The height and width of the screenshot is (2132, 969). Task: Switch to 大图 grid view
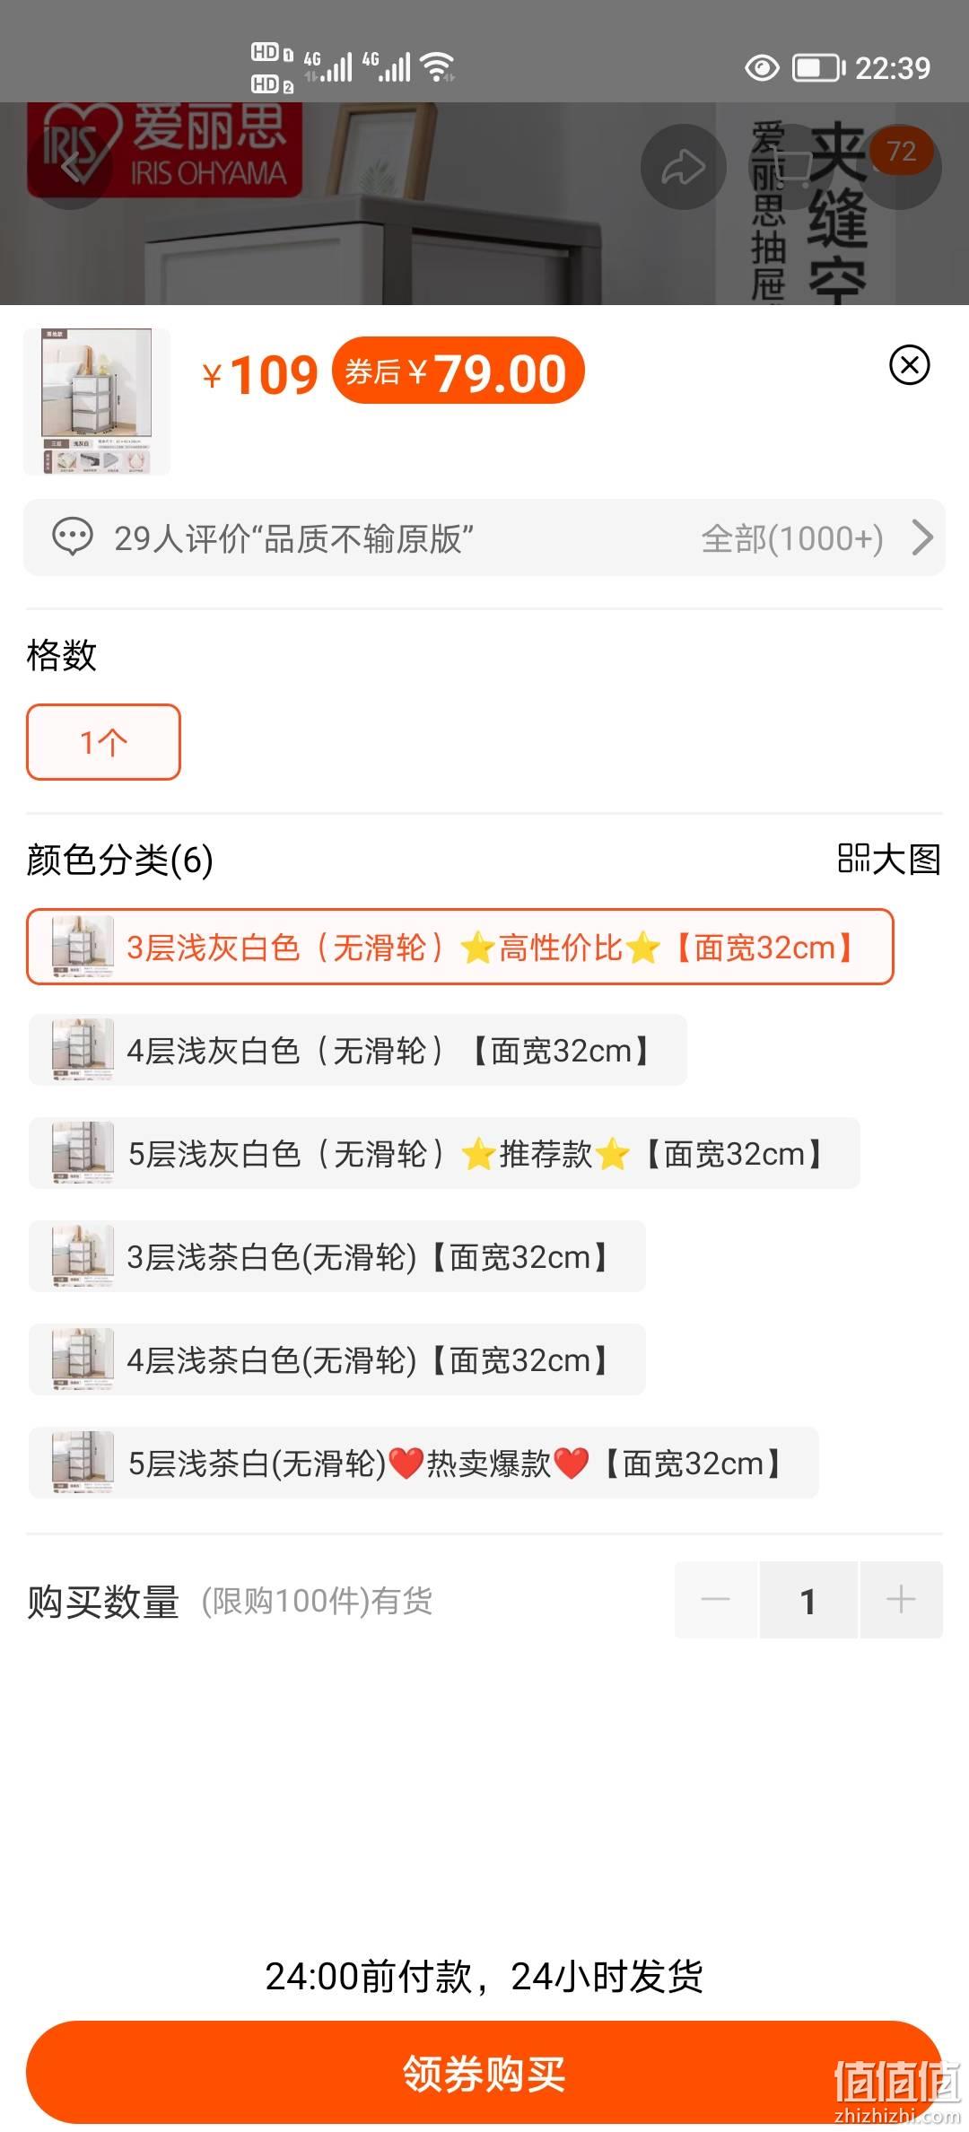888,859
